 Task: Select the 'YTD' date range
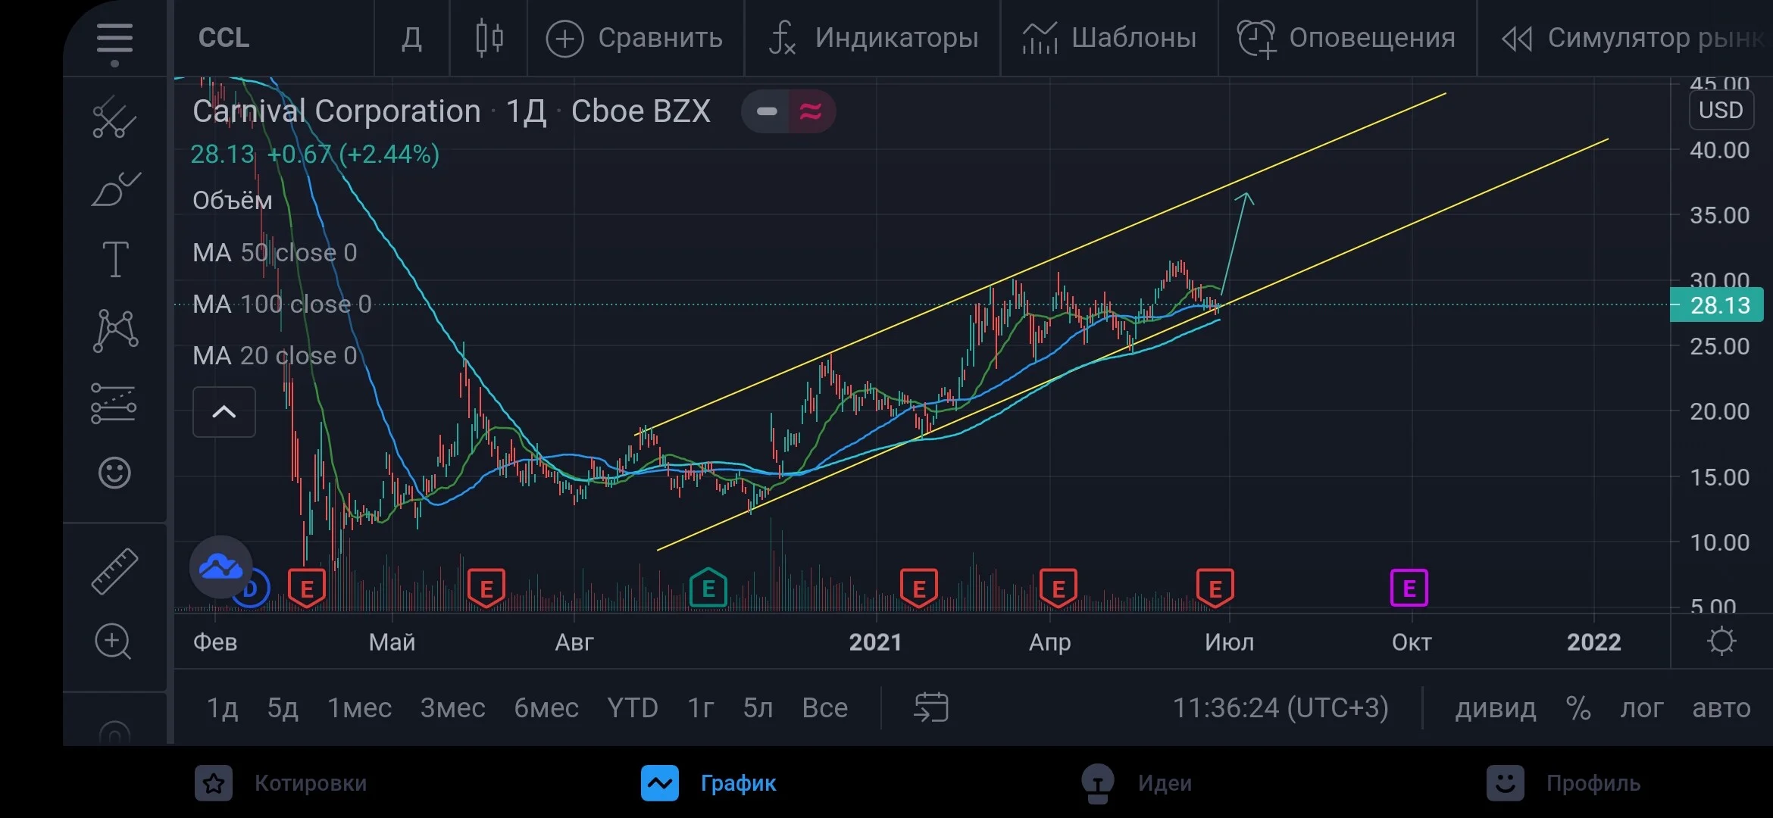click(x=632, y=708)
